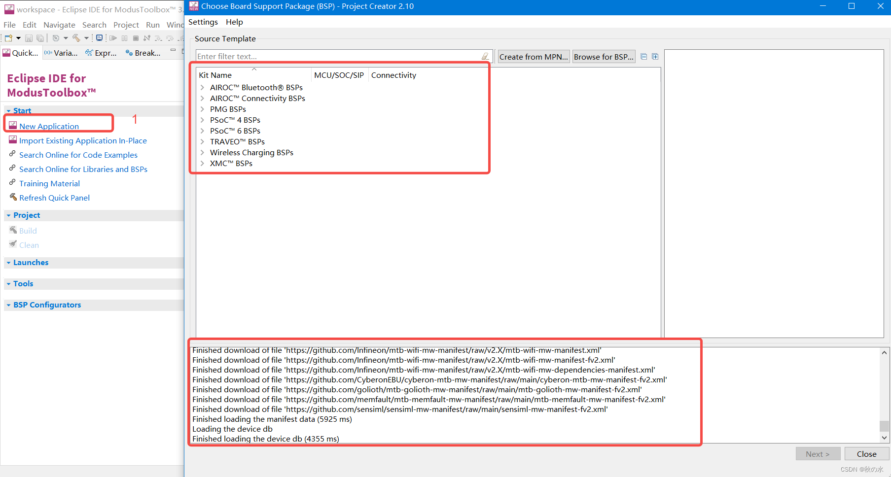Collapse the Start section
The image size is (891, 477).
click(x=8, y=111)
